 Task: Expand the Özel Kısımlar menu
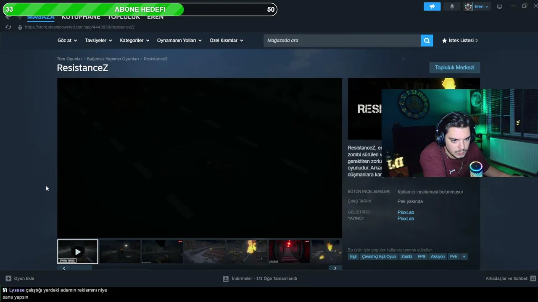(227, 40)
